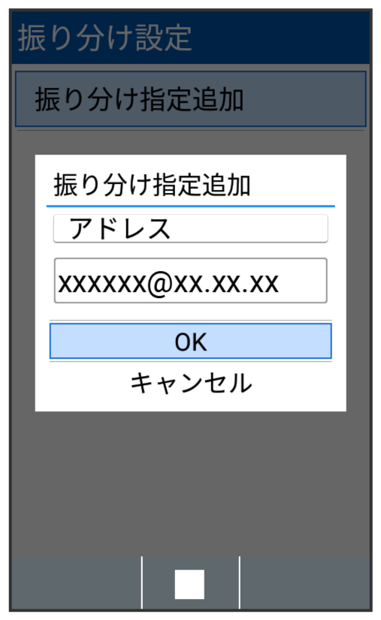Image resolution: width=381 pixels, height=620 pixels.
Task: Open the アドレス type dropdown
Action: coord(191,228)
